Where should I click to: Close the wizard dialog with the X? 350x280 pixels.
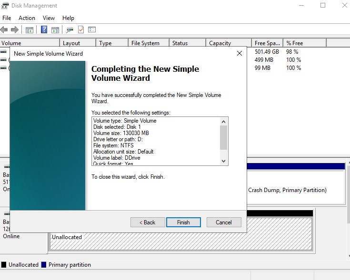coord(239,53)
